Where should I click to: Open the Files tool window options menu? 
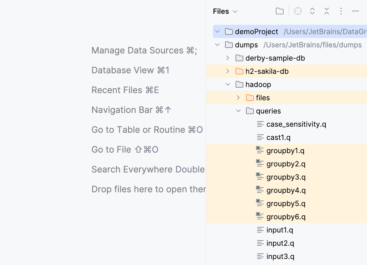(x=341, y=11)
